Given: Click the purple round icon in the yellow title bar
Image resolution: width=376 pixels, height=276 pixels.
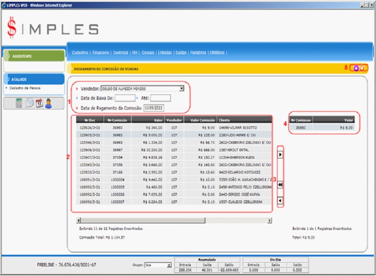Looking at the screenshot, I should [x=356, y=68].
